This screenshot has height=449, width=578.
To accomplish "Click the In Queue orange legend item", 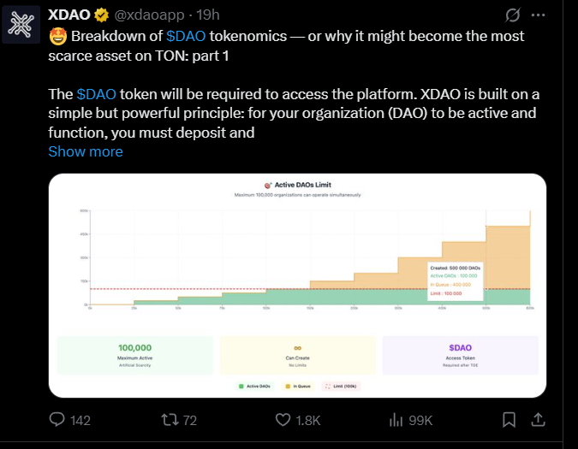I will tap(298, 386).
